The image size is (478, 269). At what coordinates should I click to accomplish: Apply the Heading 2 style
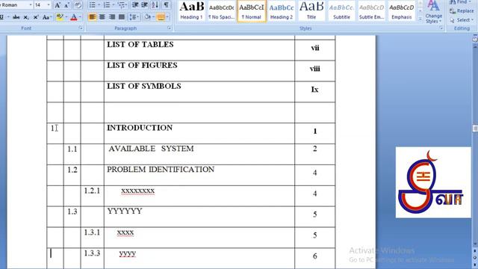[282, 11]
